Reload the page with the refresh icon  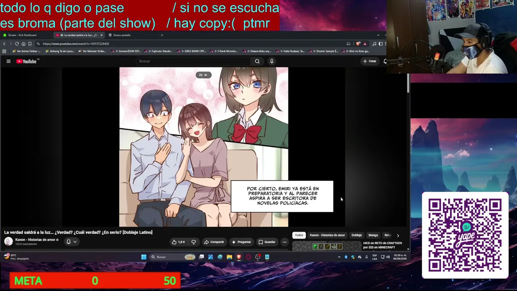click(17, 44)
